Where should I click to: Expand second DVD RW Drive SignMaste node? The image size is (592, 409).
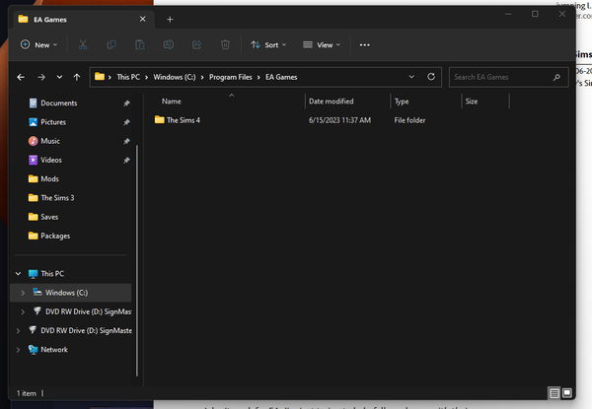pyautogui.click(x=18, y=330)
